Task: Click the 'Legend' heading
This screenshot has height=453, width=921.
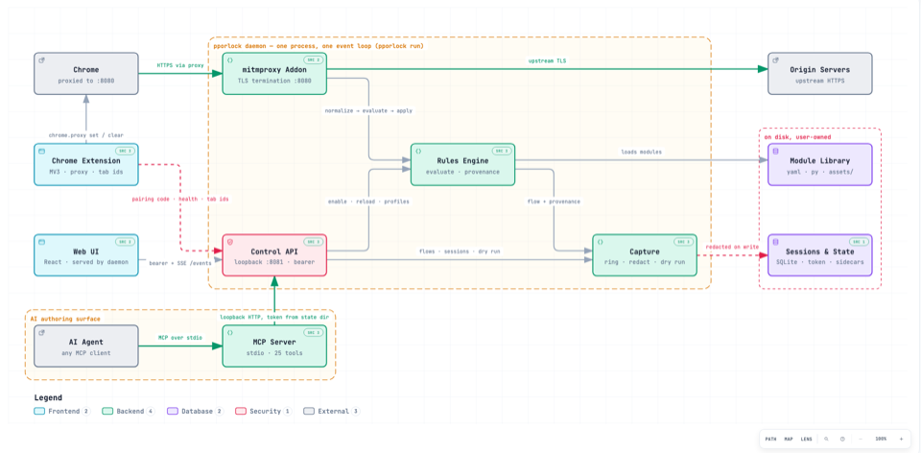Action: coord(48,397)
